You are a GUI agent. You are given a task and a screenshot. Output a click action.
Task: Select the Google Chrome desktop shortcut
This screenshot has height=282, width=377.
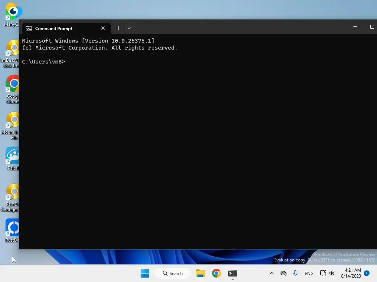(x=12, y=90)
